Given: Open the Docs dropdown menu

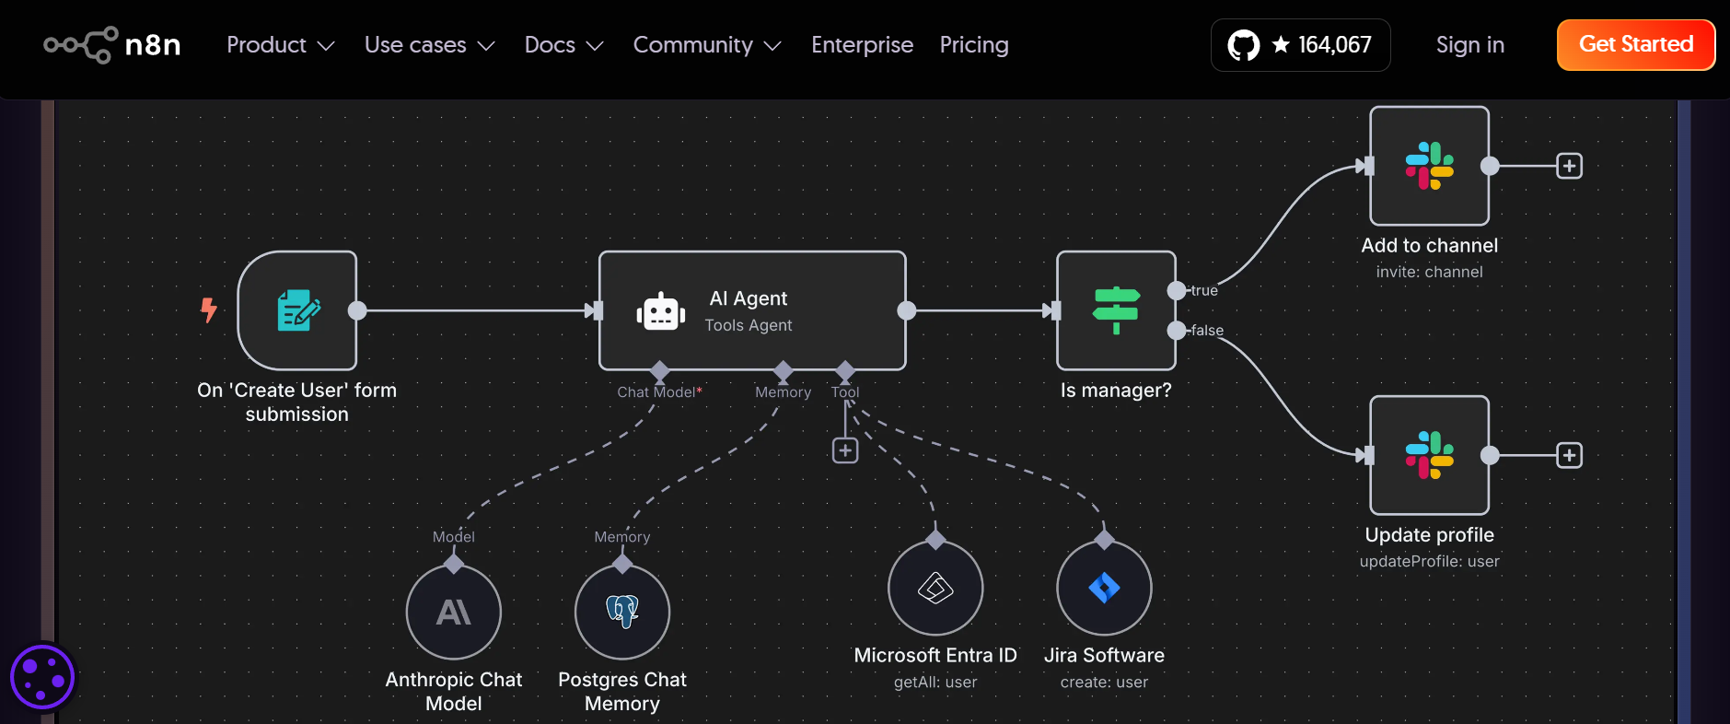Looking at the screenshot, I should (x=563, y=44).
